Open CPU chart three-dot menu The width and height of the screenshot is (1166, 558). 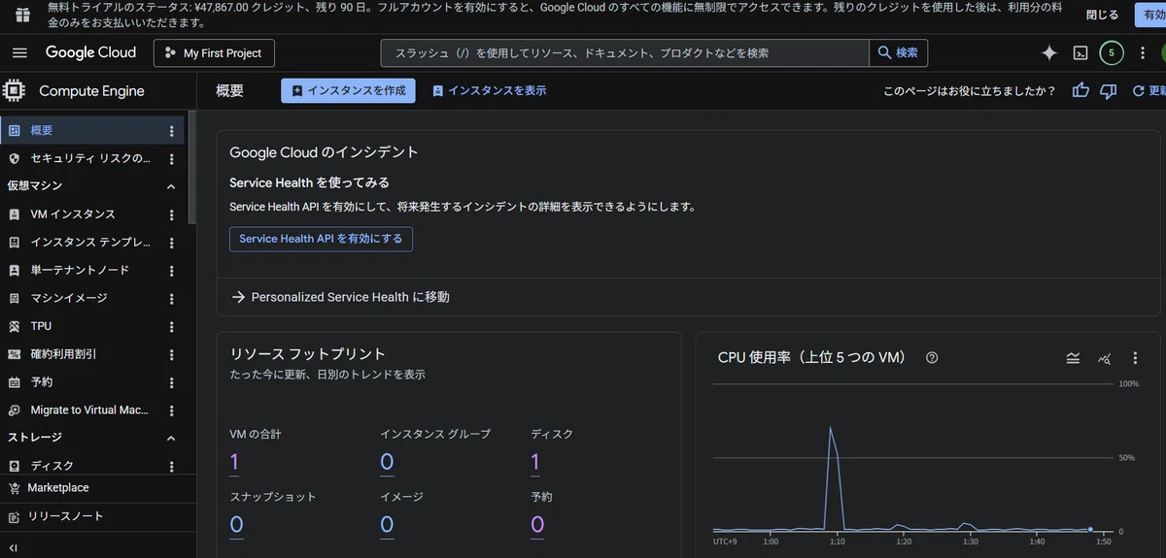click(x=1135, y=358)
